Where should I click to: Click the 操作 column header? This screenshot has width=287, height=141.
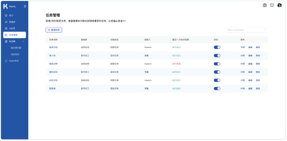pyautogui.click(x=243, y=40)
